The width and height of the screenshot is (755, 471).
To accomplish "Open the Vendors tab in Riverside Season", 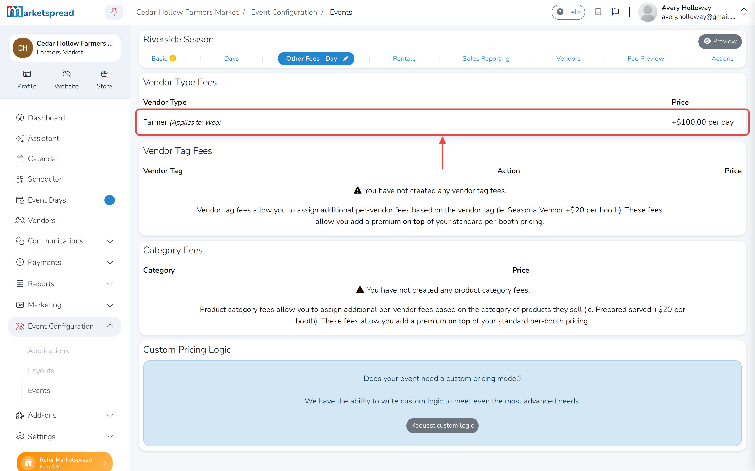I will point(568,59).
